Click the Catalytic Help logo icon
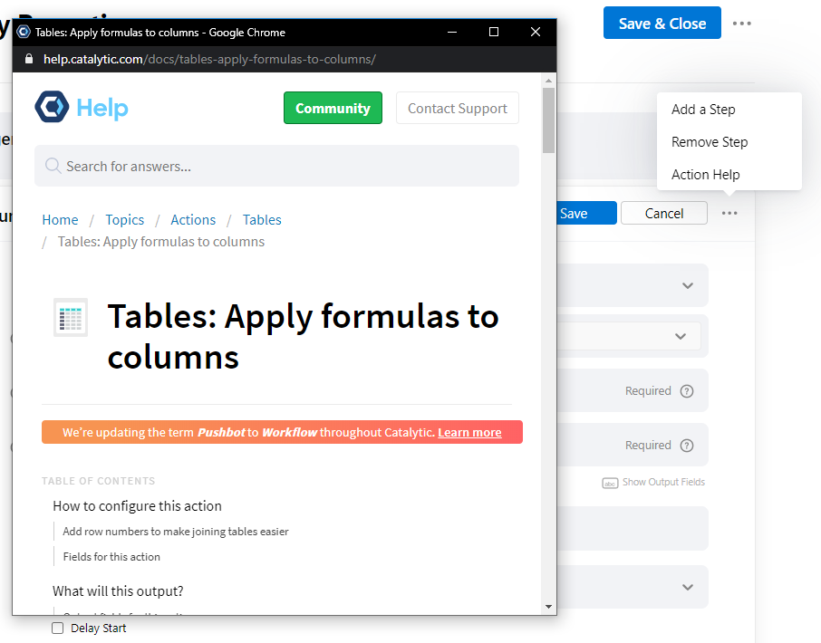This screenshot has width=821, height=643. 52,107
